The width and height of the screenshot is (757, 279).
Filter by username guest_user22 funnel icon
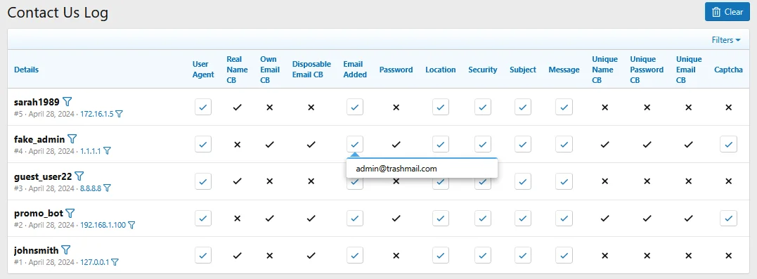tap(79, 176)
